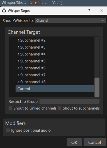Select the arrow icon beside Subchannel #8
The image size is (107, 148).
point(18,82)
